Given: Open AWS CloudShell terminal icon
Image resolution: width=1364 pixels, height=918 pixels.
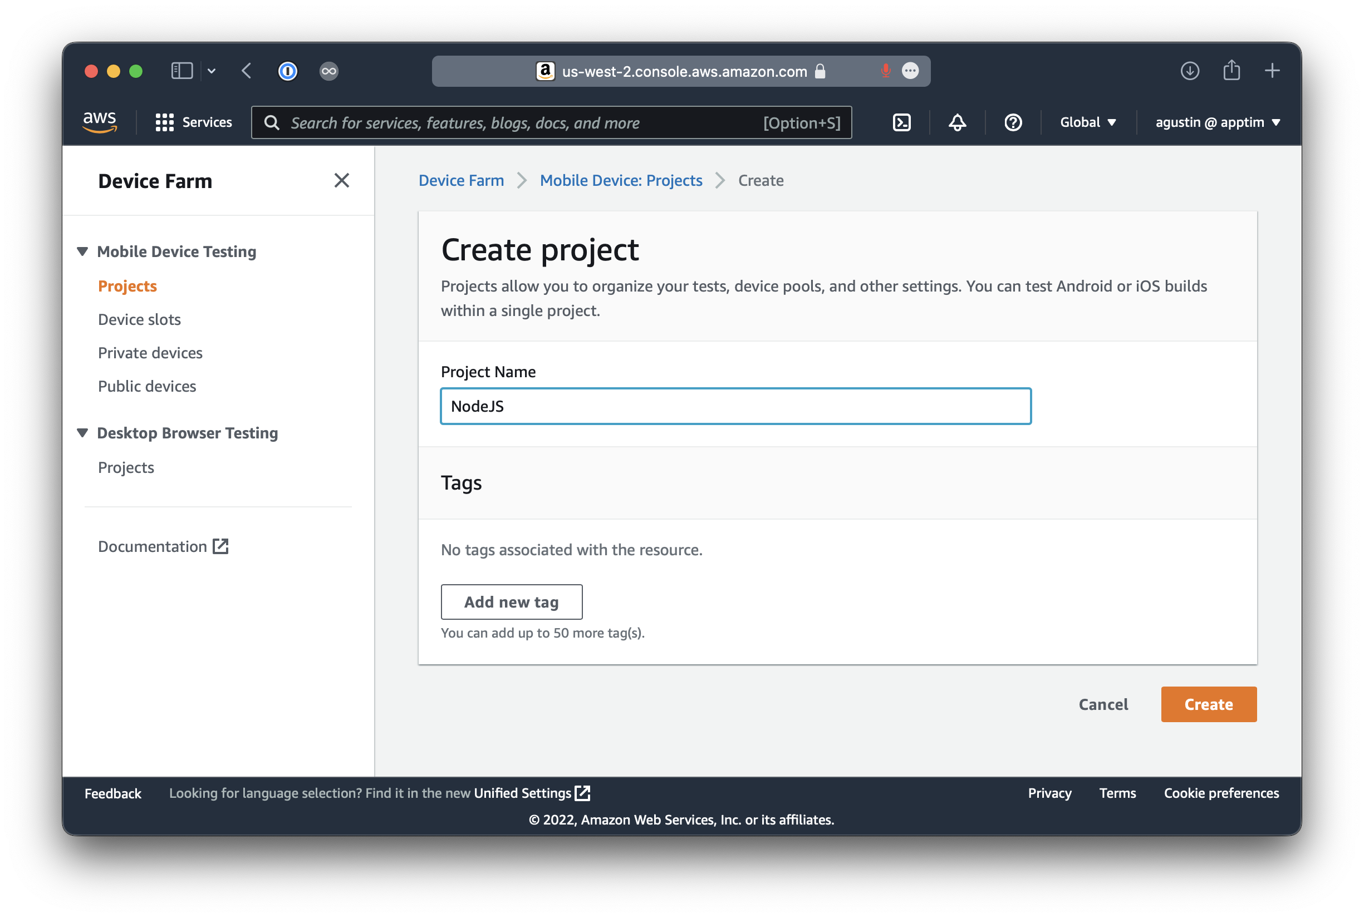Looking at the screenshot, I should 901,122.
